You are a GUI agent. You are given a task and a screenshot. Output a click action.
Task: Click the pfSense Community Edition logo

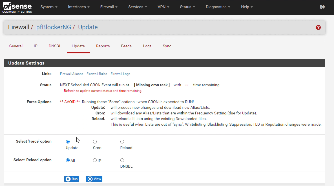click(x=17, y=7)
